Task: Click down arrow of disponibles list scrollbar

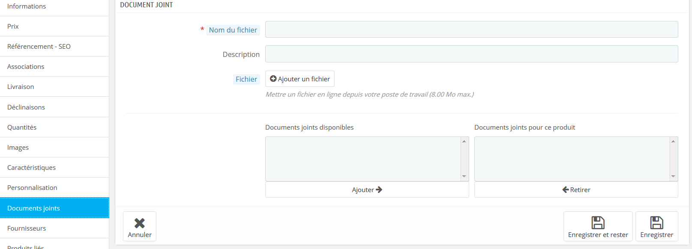Action: point(464,176)
